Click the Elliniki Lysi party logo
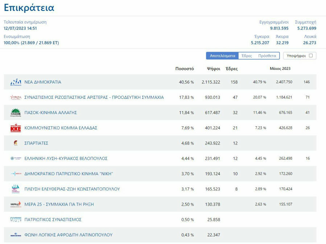 [16, 159]
